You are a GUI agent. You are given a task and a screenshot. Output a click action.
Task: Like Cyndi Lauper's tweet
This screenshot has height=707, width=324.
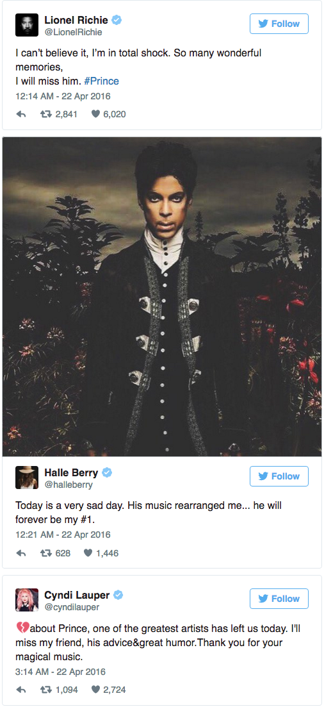pos(95,690)
